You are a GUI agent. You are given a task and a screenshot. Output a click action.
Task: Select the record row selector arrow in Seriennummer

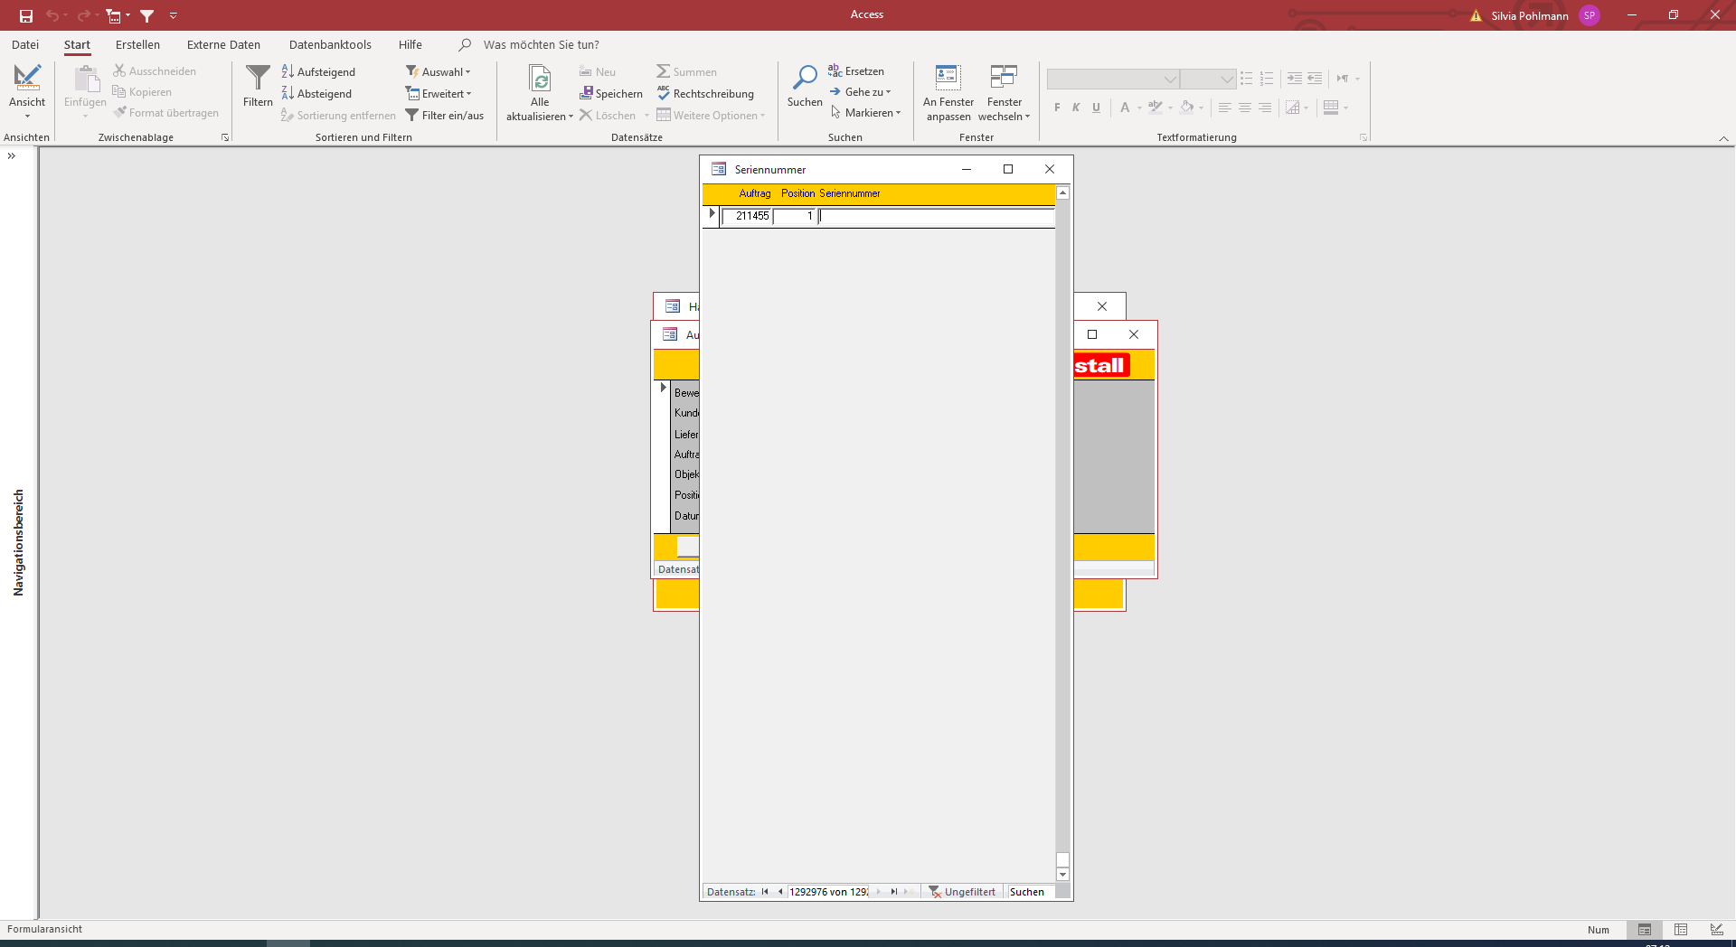[712, 215]
